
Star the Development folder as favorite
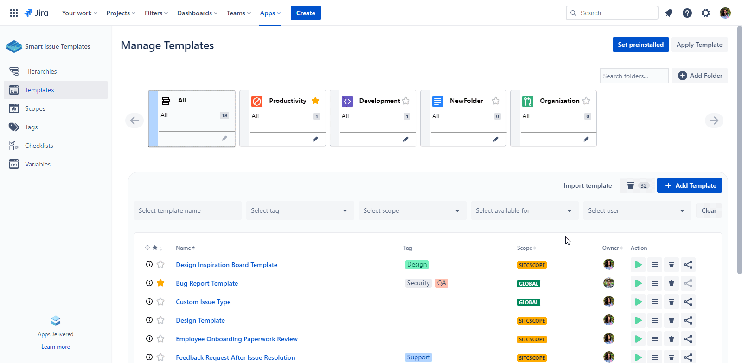[x=406, y=101]
